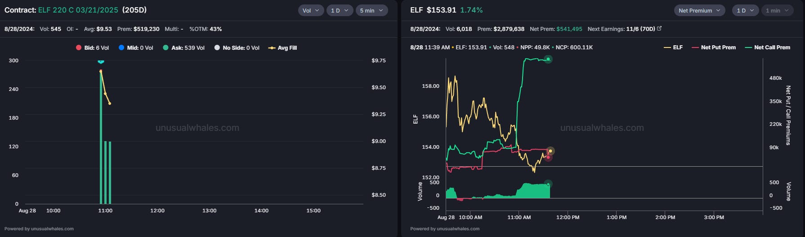Click the volume area endpoint marker
805x237 pixels.
click(x=548, y=184)
